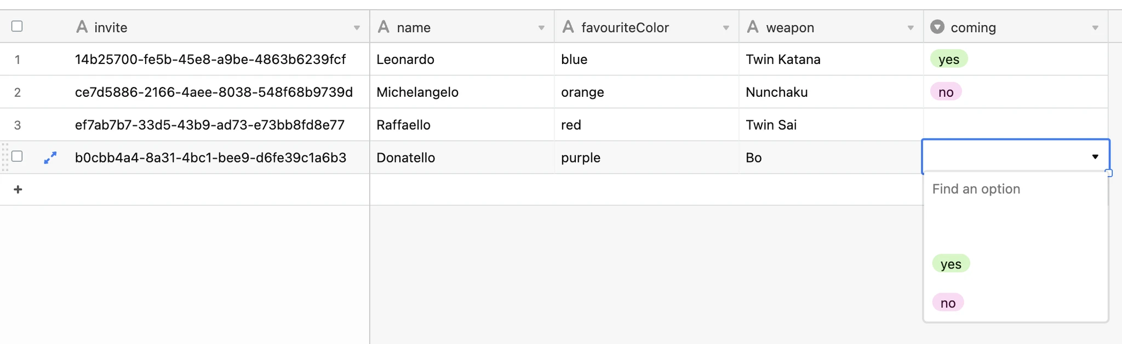
Task: Open the coming column dropdown arrow
Action: tap(1095, 28)
